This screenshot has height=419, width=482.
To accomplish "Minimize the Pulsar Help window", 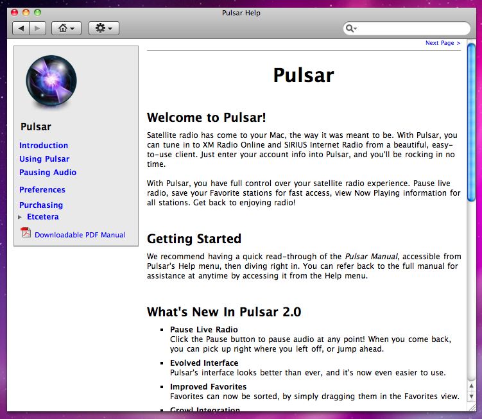I will 26,13.
